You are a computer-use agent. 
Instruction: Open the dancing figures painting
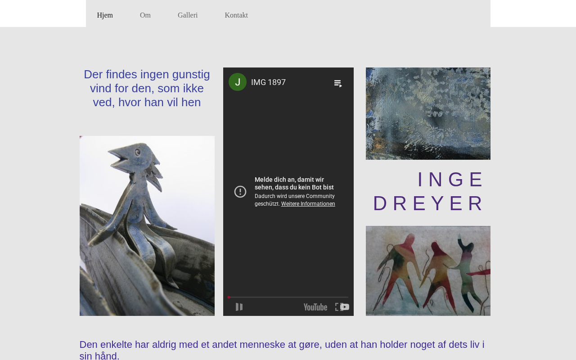428,271
